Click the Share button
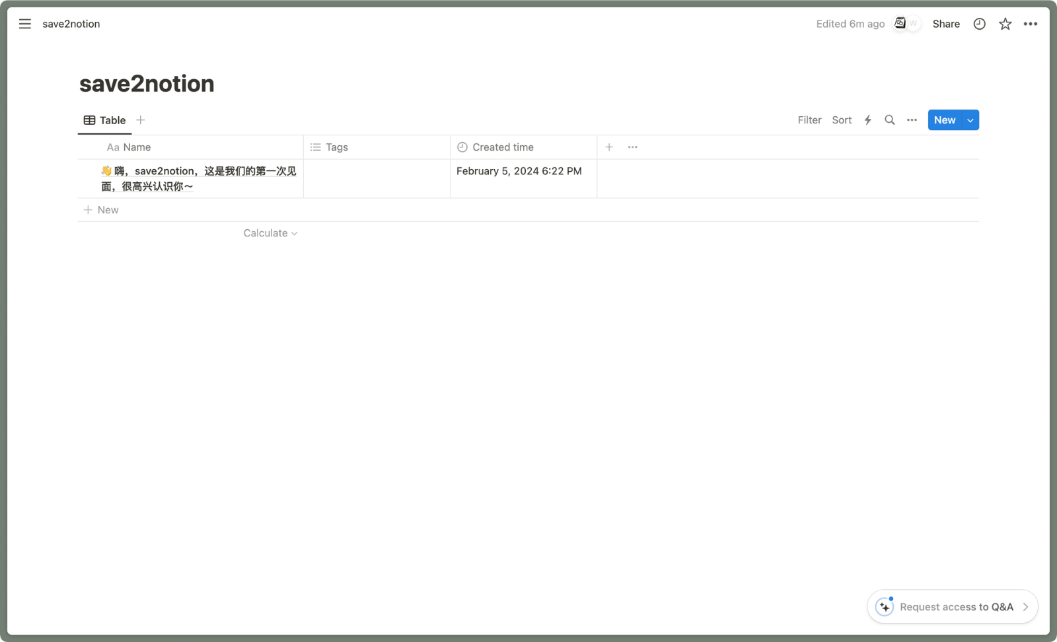The width and height of the screenshot is (1057, 642). click(x=945, y=24)
